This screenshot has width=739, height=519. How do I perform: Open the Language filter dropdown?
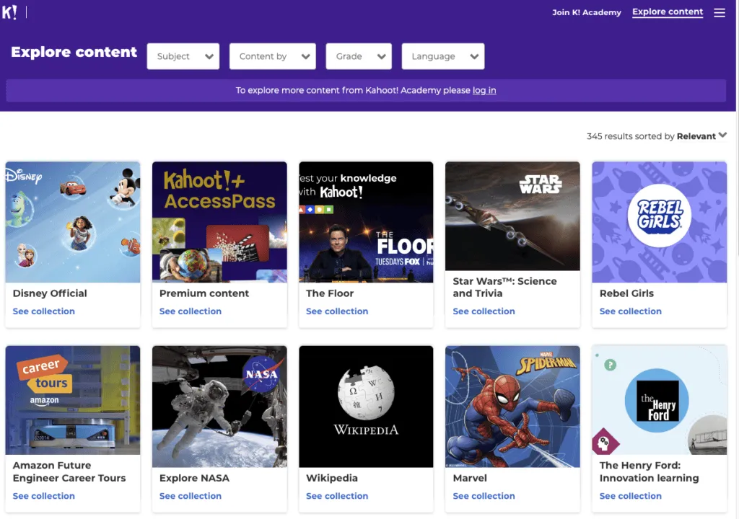pos(442,56)
